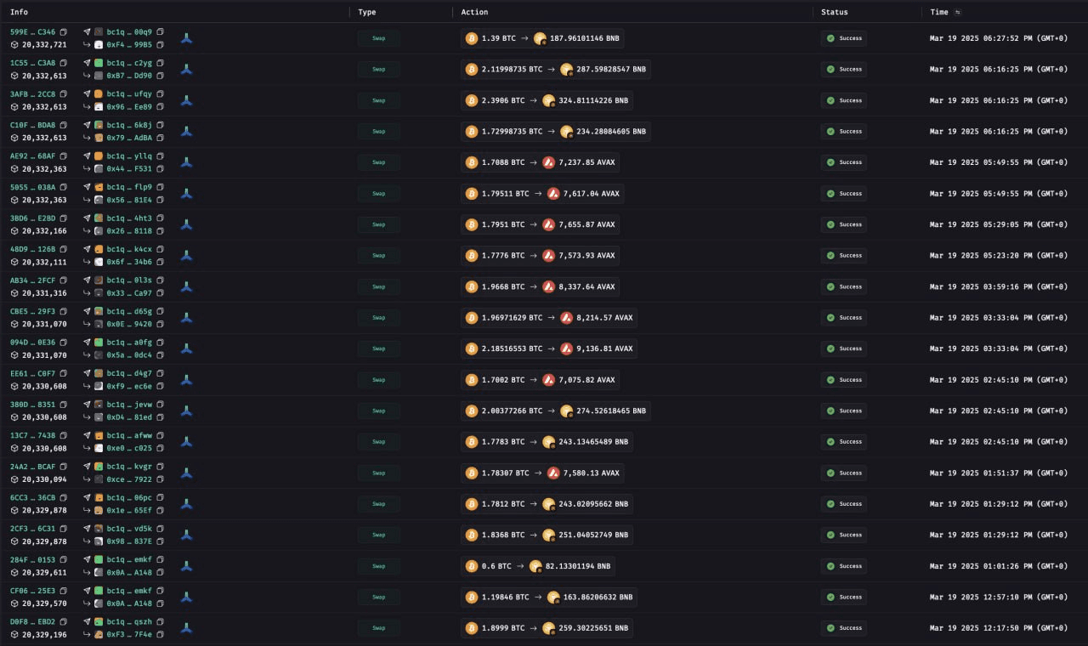Click the Info column header

tap(19, 12)
